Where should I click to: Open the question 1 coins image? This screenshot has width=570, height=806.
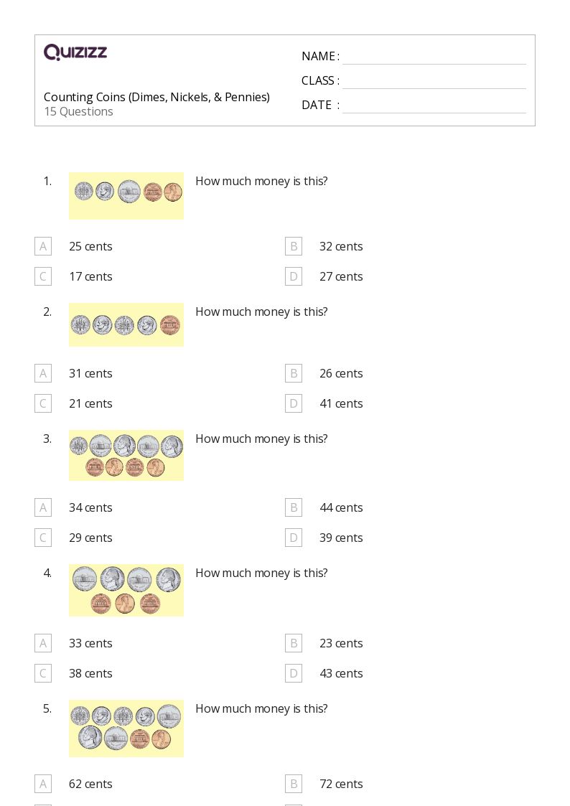(126, 196)
